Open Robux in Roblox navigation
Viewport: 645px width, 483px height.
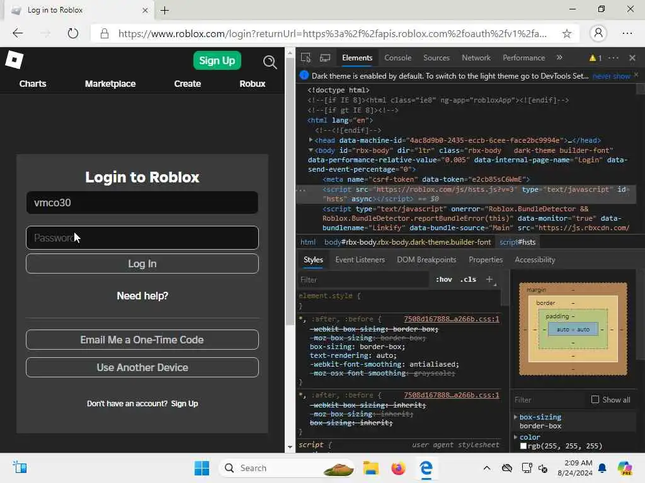click(252, 84)
